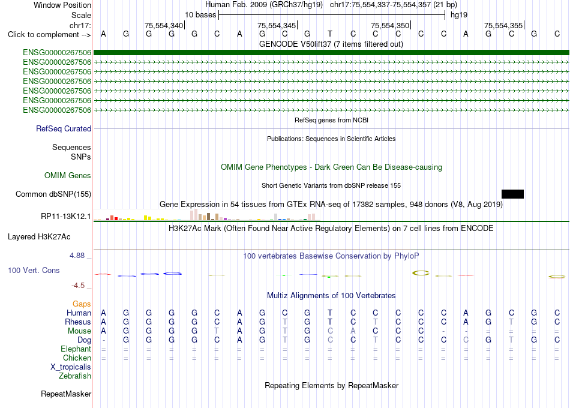Click the black dbSNP variant item
The image size is (570, 408).
(x=512, y=194)
